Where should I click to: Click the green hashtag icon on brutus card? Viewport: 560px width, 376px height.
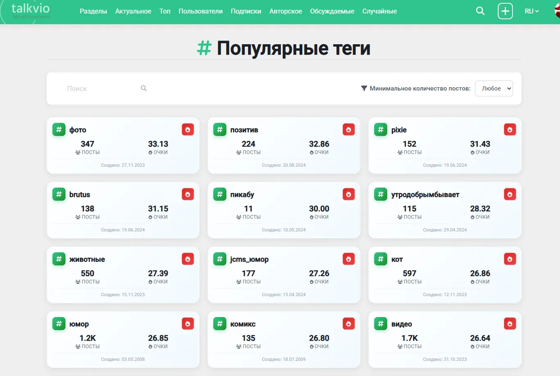tap(59, 194)
